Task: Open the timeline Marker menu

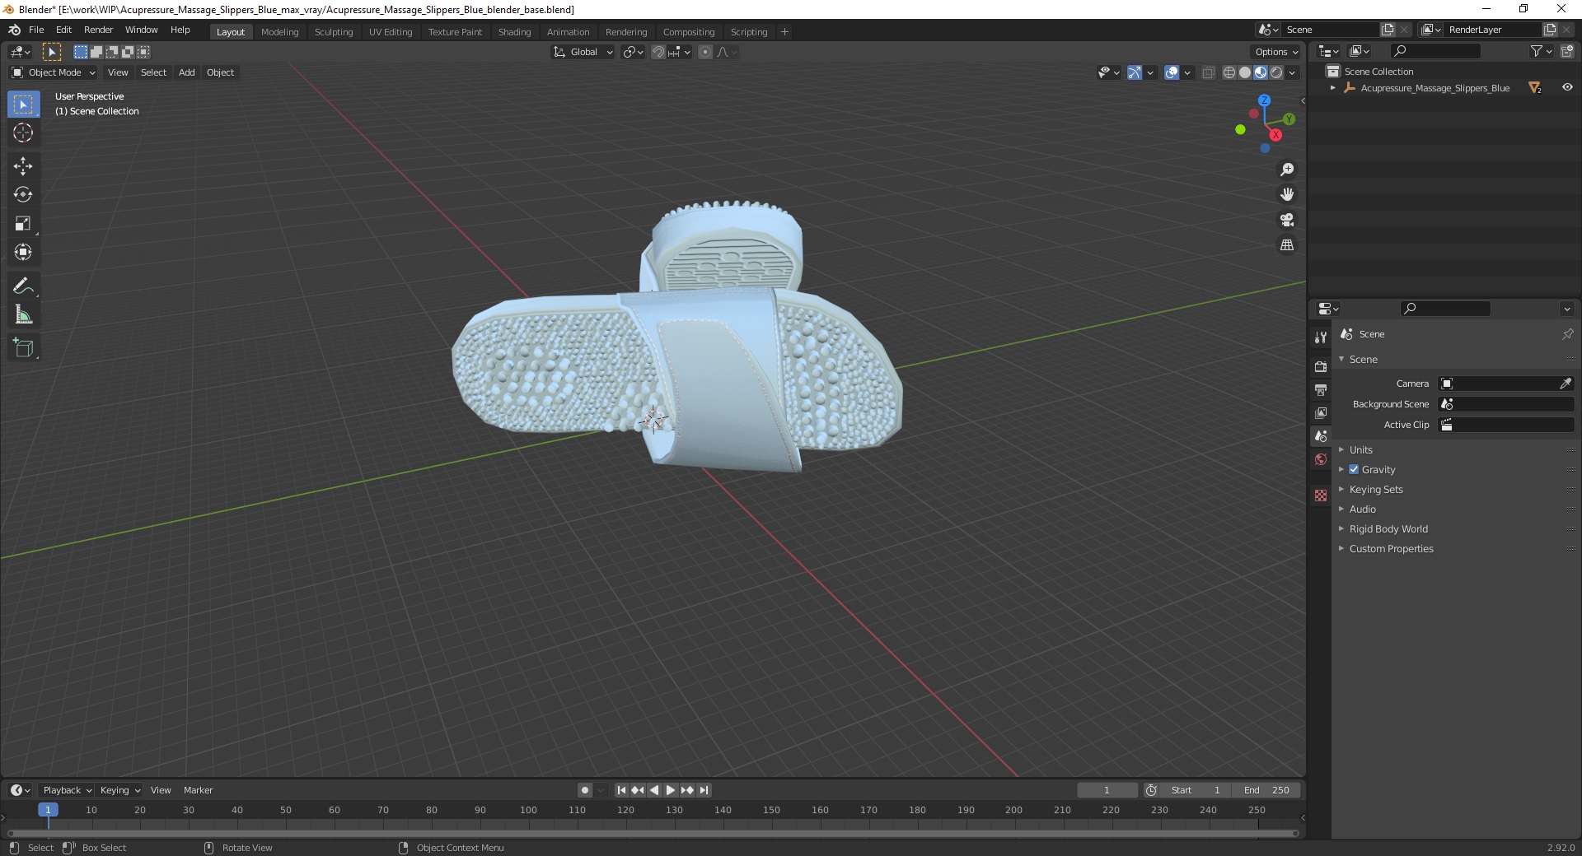Action: 198,790
